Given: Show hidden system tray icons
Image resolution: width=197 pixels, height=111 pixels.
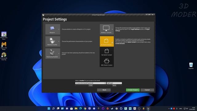Looking at the screenshot, I should coord(169,109).
